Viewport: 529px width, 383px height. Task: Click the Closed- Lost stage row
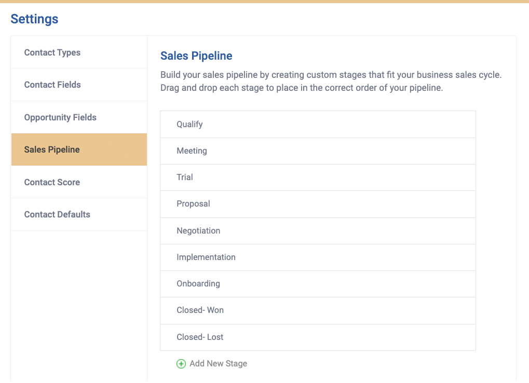(318, 337)
